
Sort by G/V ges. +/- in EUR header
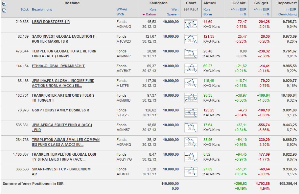262,9
